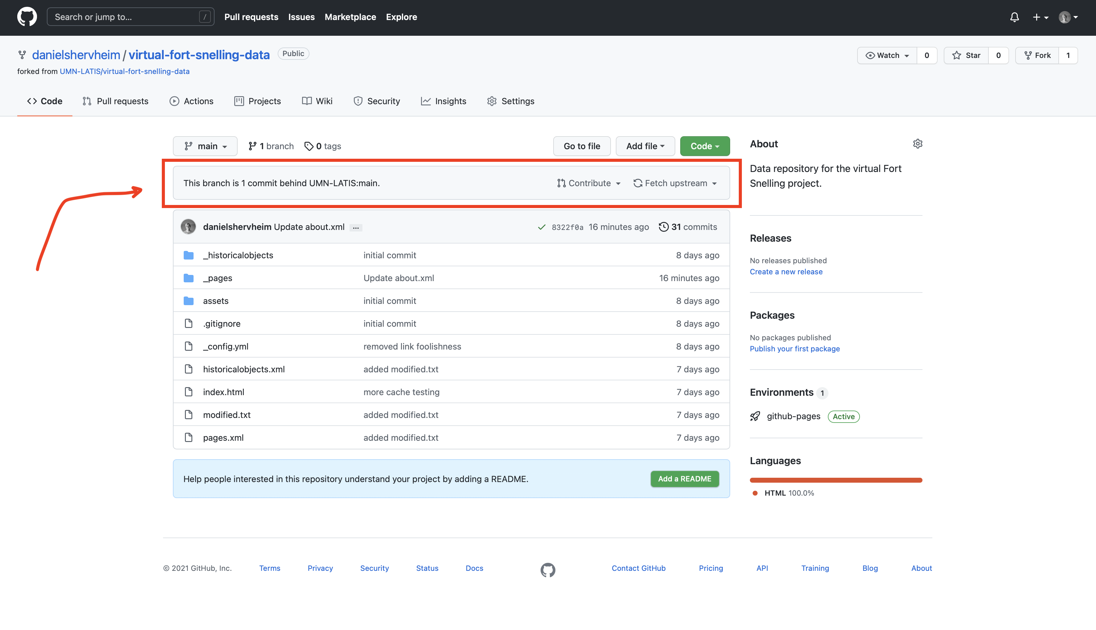Switch to the repo Pull requests tab
This screenshot has height=630, width=1096.
click(115, 101)
